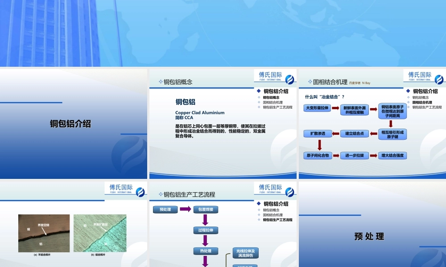Select the 扩散渗透 flow box
446x267 pixels.
pos(318,133)
